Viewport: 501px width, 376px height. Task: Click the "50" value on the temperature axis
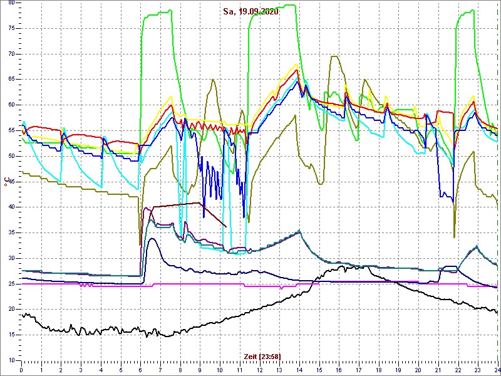pos(10,156)
